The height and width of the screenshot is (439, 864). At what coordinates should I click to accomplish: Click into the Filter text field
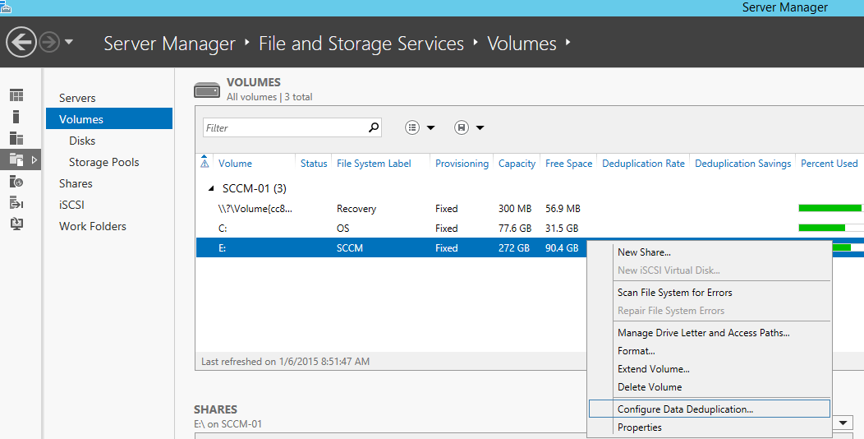point(283,127)
